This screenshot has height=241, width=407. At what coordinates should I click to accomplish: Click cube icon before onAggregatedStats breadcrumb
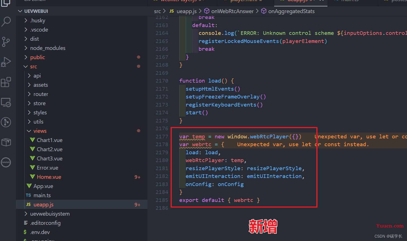pyautogui.click(x=264, y=11)
